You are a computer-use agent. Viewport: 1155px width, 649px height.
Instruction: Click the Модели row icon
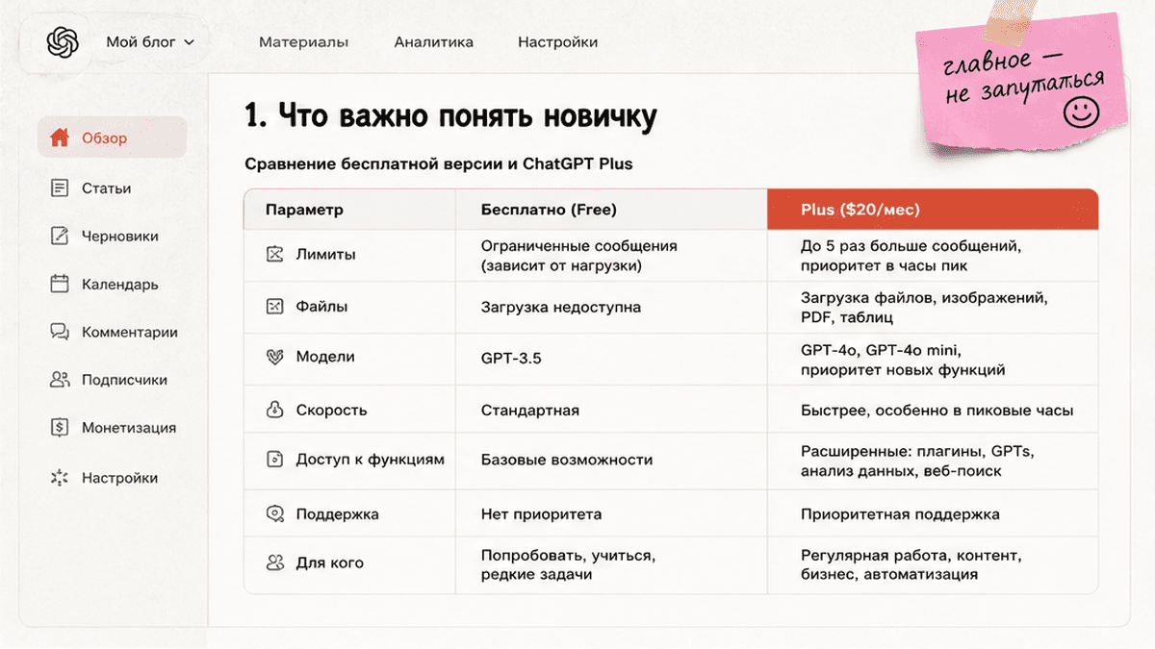coord(275,357)
